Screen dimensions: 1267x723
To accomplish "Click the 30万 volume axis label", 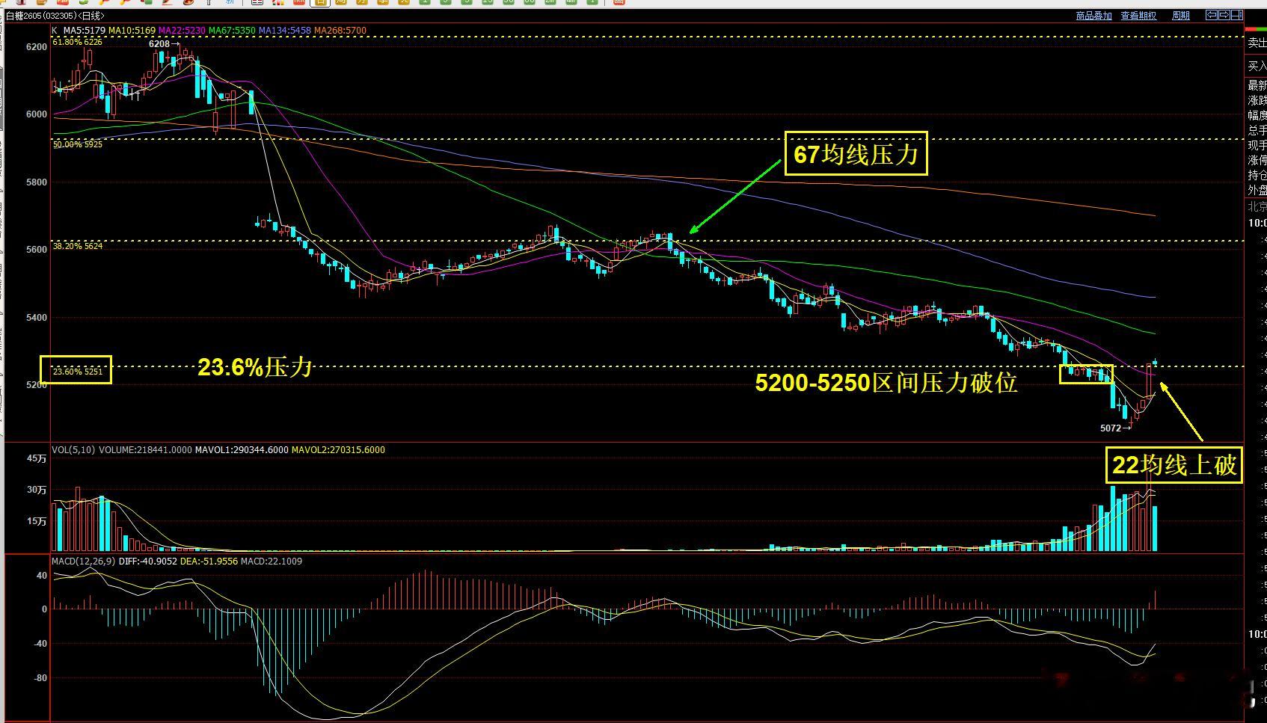I will click(37, 490).
